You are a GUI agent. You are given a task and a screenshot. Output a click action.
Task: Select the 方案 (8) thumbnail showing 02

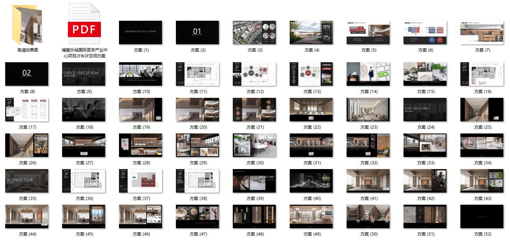pyautogui.click(x=27, y=74)
